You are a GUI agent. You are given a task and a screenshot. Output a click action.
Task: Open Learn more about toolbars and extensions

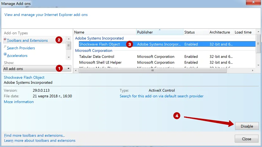click(x=40, y=140)
